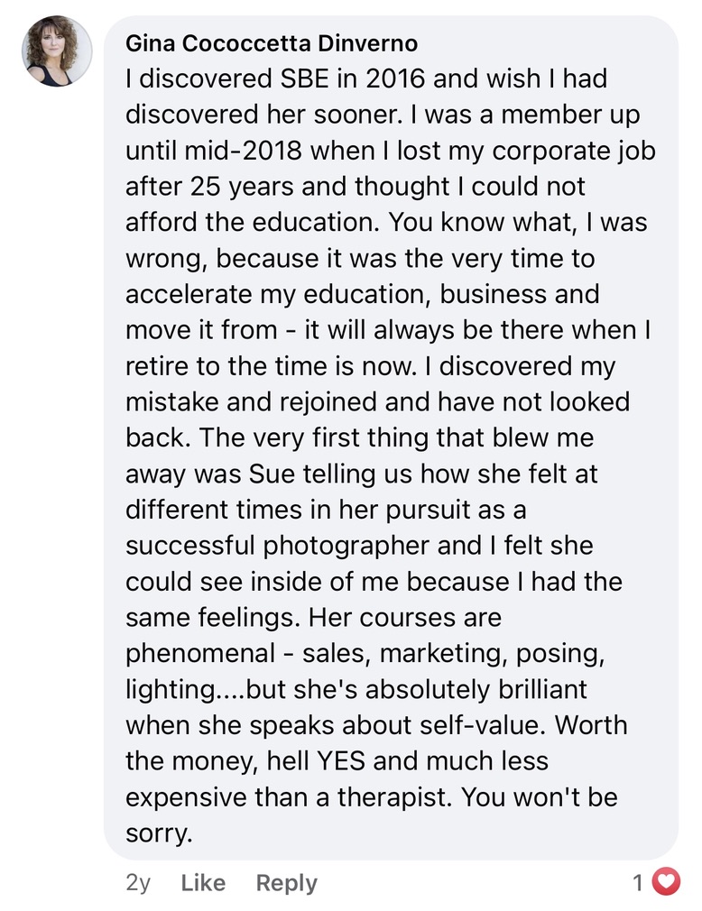This screenshot has width=702, height=911.
Task: Click the commenter name Gina Cococcetta Dinverno
Action: (x=272, y=43)
